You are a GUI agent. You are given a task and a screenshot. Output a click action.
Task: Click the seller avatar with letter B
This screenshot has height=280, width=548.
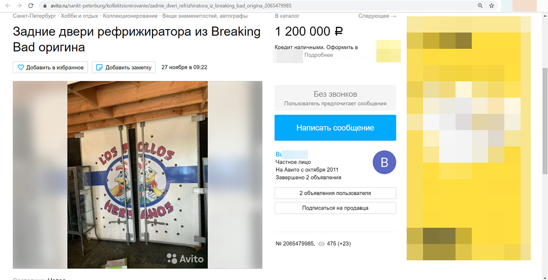pos(384,163)
